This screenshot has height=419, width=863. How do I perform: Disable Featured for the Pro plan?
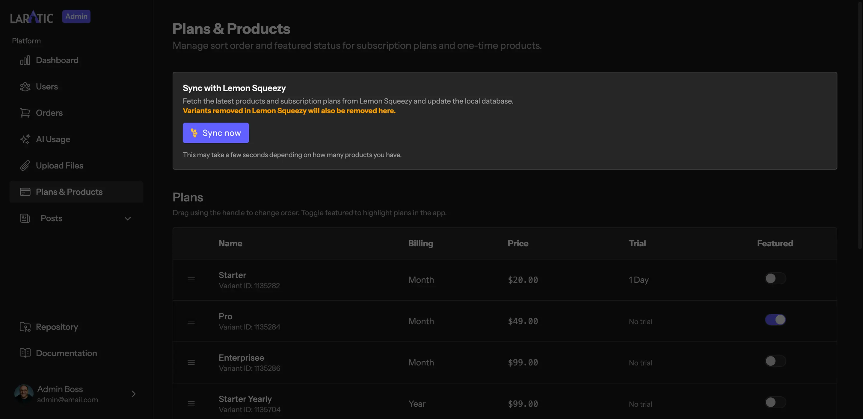click(775, 320)
